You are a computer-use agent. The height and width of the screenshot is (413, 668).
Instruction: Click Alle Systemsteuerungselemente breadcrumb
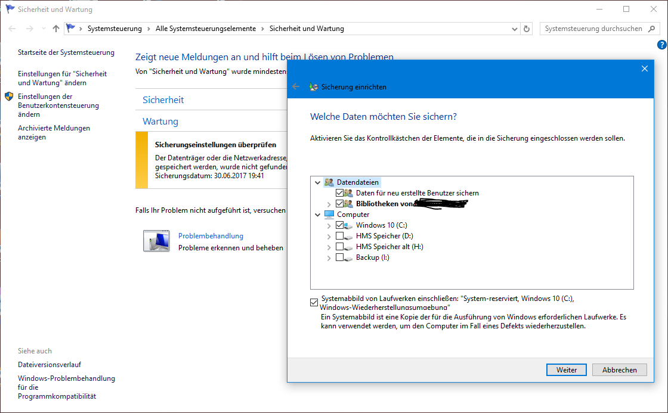(x=206, y=29)
